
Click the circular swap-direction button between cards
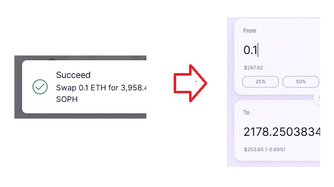click(317, 98)
